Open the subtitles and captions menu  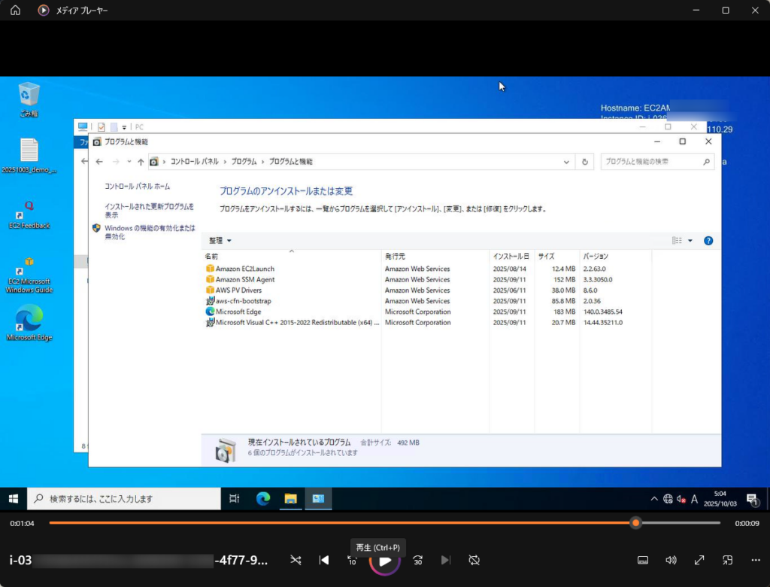[643, 560]
